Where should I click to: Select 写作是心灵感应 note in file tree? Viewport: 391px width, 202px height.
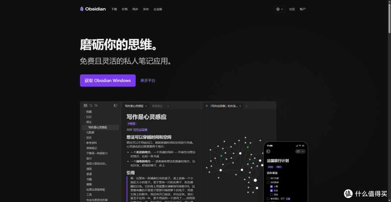coord(101,127)
